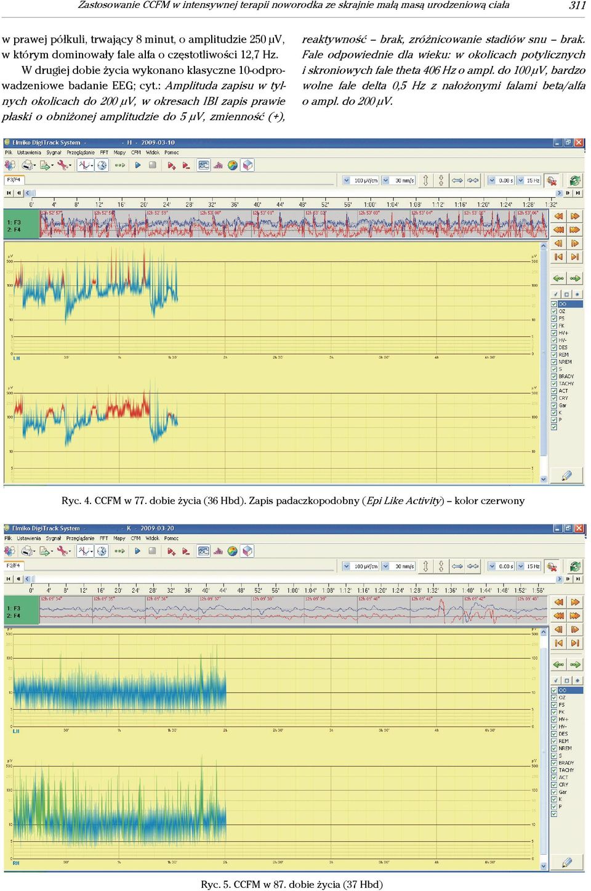Click green refresh icon in upper 2009-03-10 window
Screen dimensions: 591x891
tap(575, 181)
